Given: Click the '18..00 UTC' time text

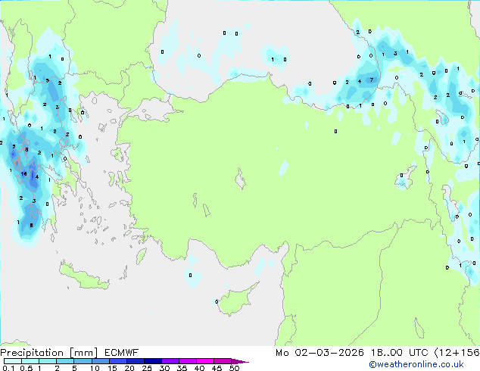Looking at the screenshot, I should (400, 353).
